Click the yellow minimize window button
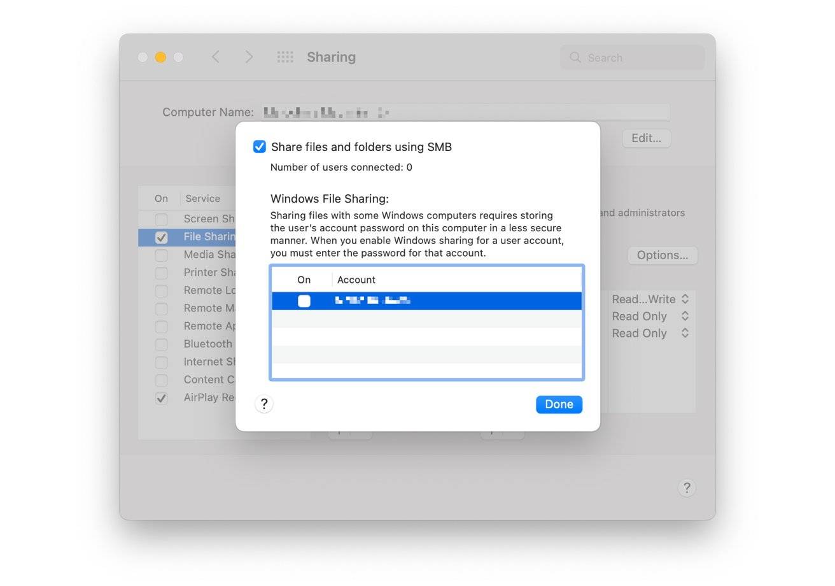Viewport: 835px width, 586px height. 160,57
